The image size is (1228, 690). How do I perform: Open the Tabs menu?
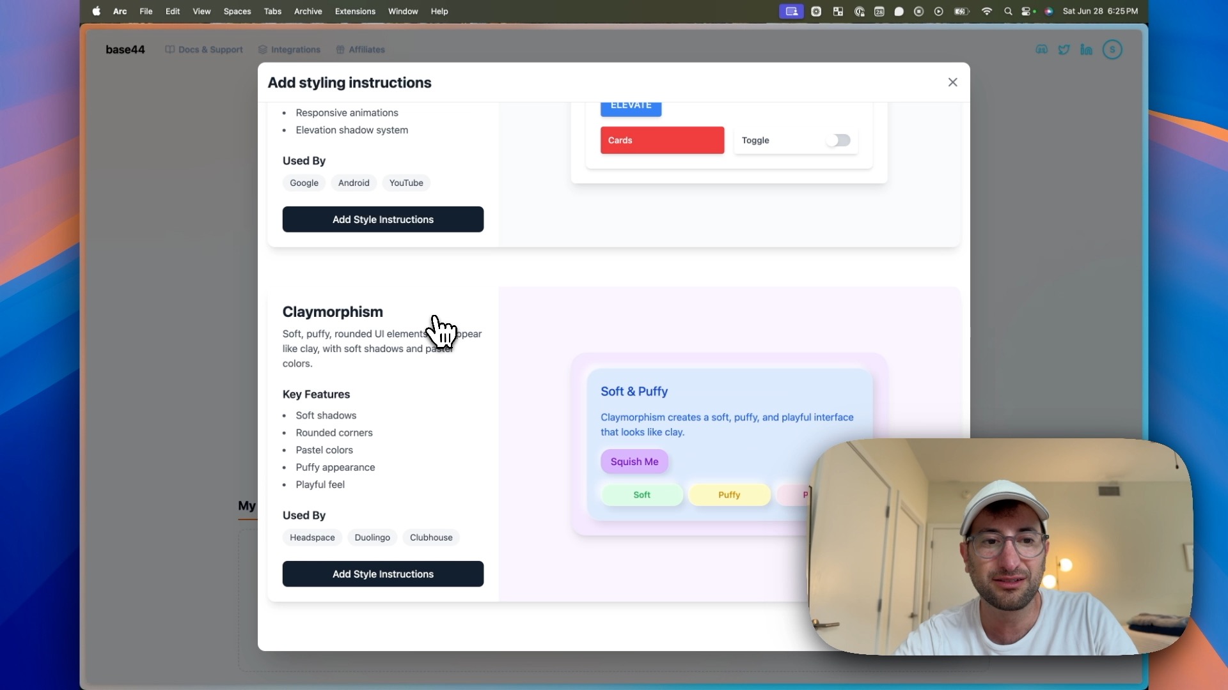[272, 11]
